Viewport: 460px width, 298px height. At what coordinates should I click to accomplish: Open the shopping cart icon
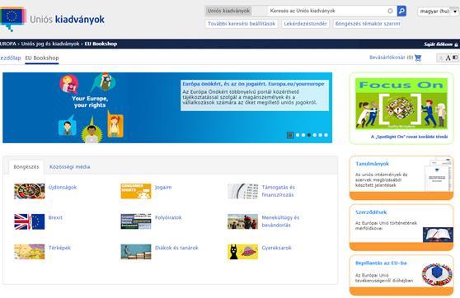click(x=418, y=58)
